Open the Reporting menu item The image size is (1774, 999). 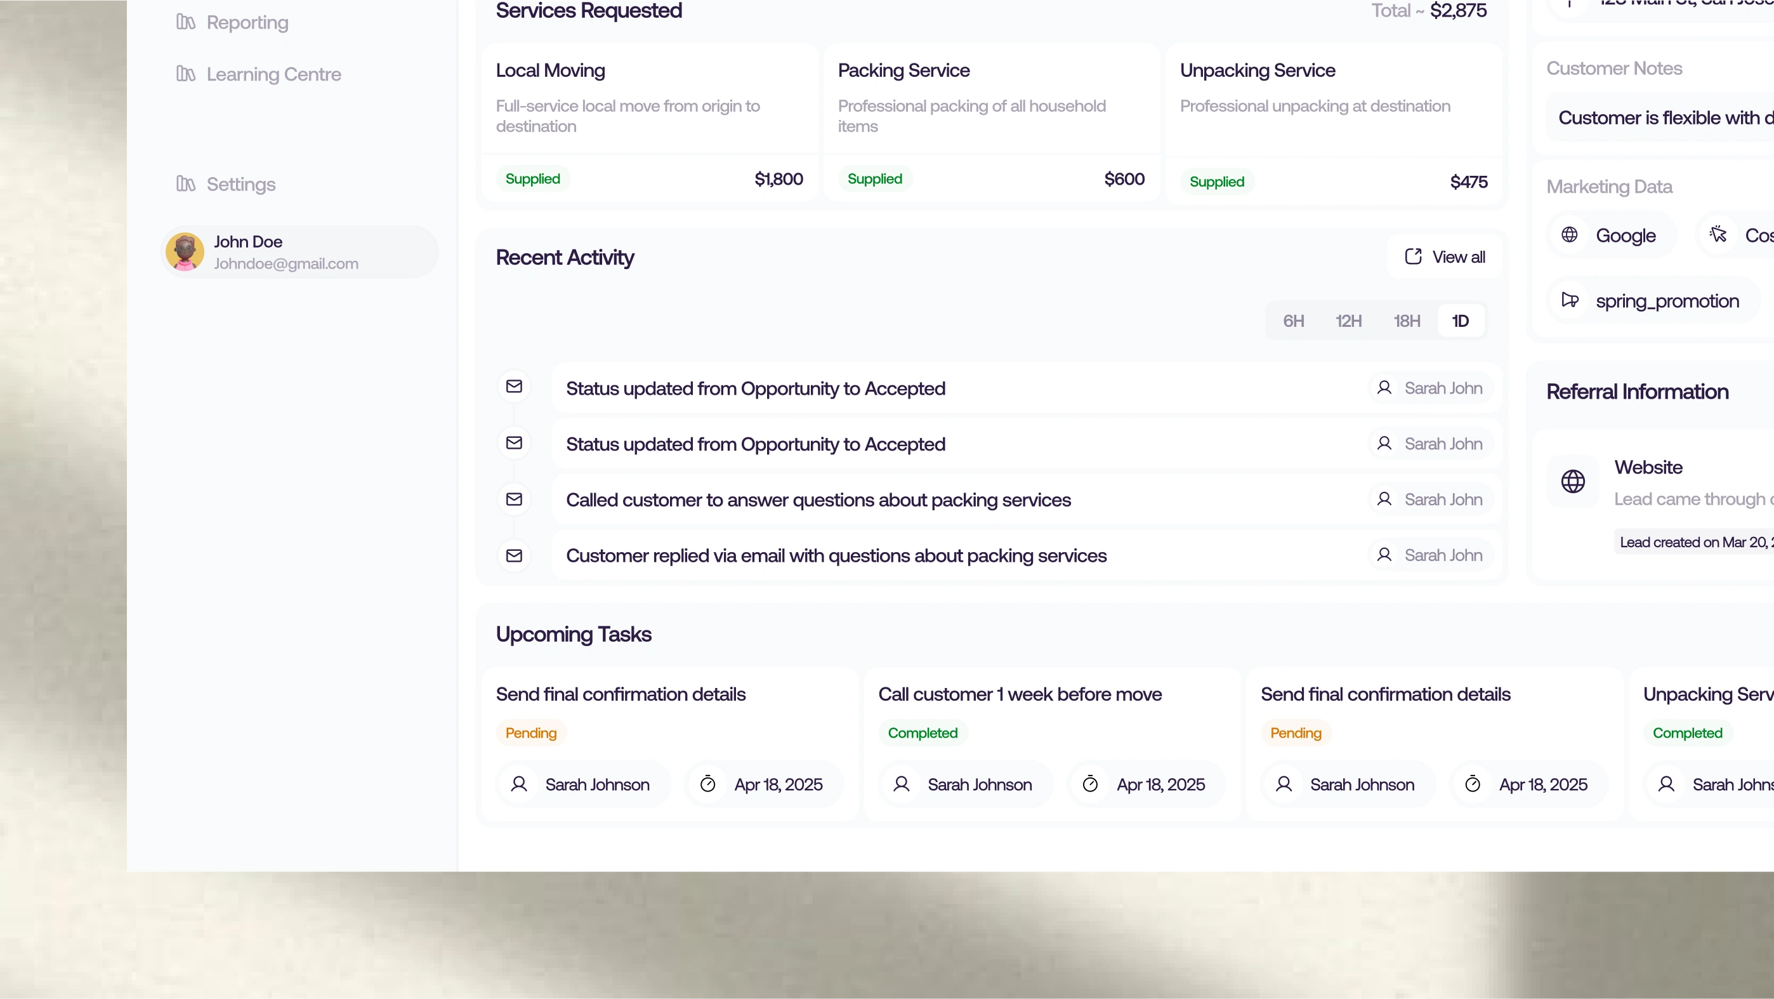232,23
